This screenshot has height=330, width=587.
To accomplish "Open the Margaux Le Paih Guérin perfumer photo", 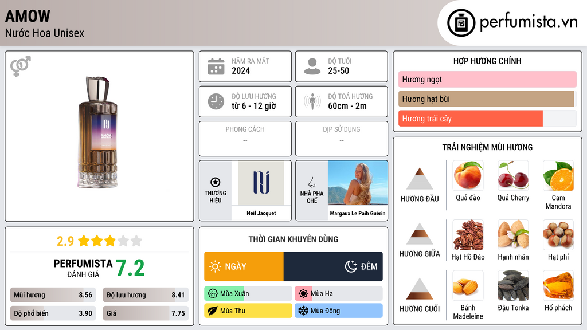I will tap(358, 183).
